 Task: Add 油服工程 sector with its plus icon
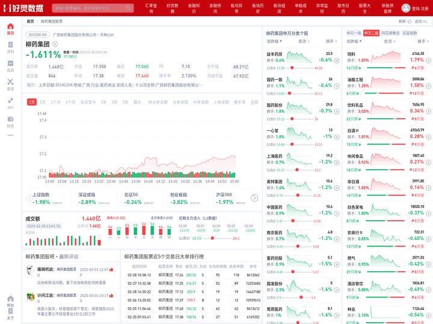[428, 86]
